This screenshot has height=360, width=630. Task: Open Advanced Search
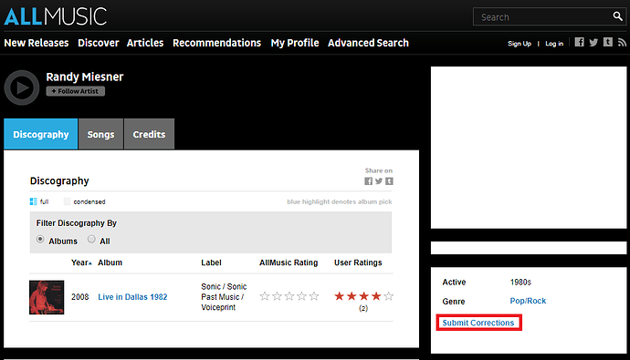(x=368, y=43)
